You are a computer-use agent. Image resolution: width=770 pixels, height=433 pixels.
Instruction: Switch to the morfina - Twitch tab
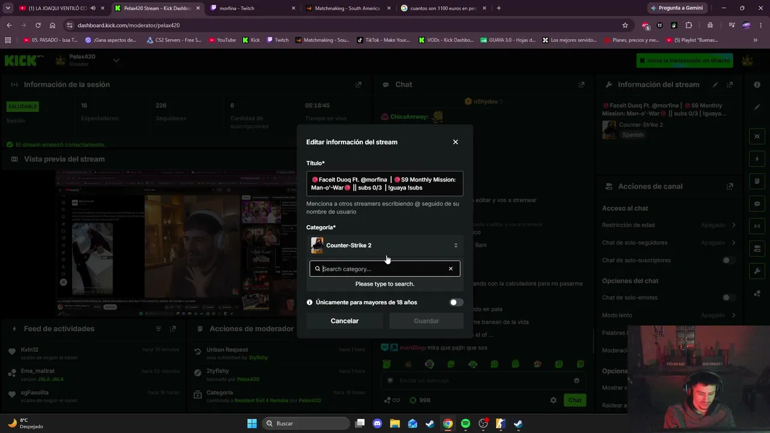252,8
